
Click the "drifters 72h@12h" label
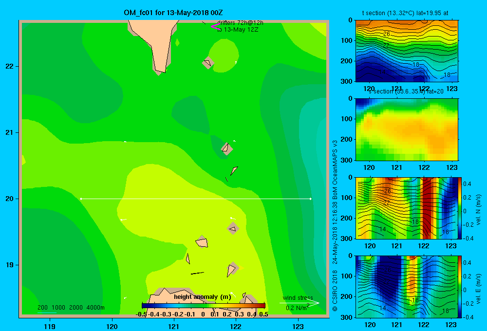240,23
